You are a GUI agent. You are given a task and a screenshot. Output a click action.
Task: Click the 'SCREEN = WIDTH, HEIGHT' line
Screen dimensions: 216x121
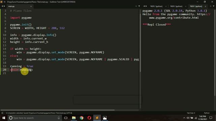(x=37, y=28)
